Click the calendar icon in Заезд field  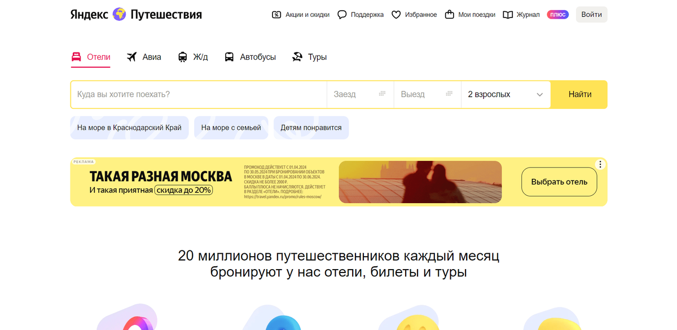click(x=382, y=94)
